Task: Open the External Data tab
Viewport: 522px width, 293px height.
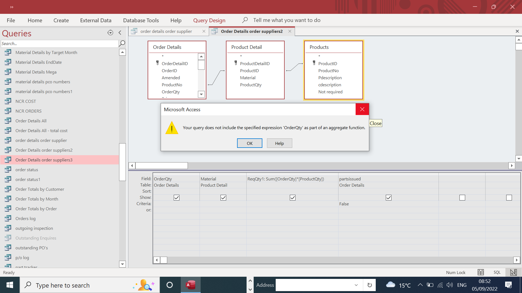Action: 96,20
